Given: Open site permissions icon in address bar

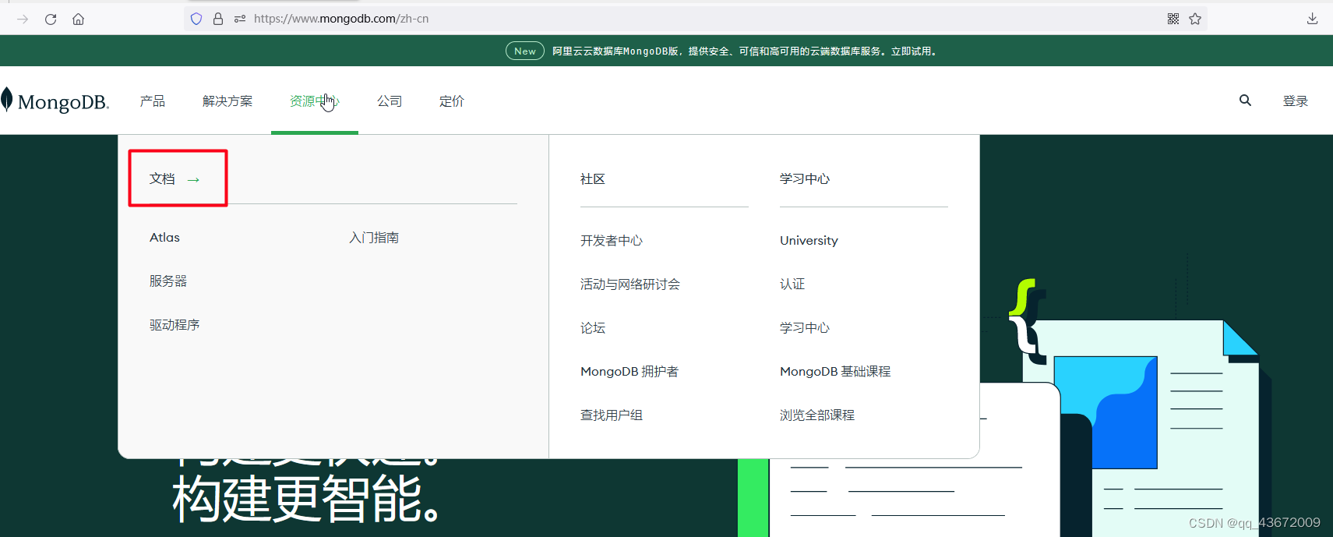Looking at the screenshot, I should pyautogui.click(x=240, y=19).
